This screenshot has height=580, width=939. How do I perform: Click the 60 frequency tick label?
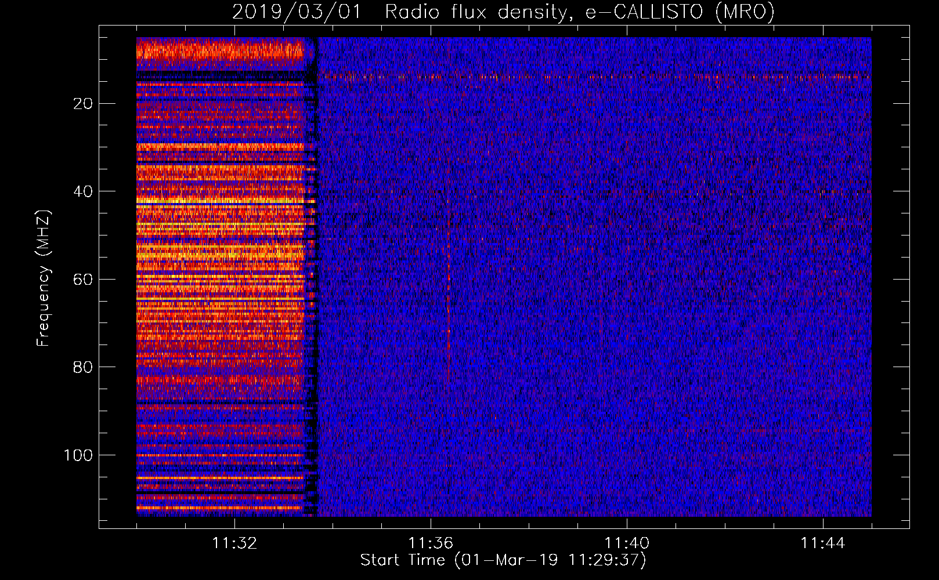point(84,280)
